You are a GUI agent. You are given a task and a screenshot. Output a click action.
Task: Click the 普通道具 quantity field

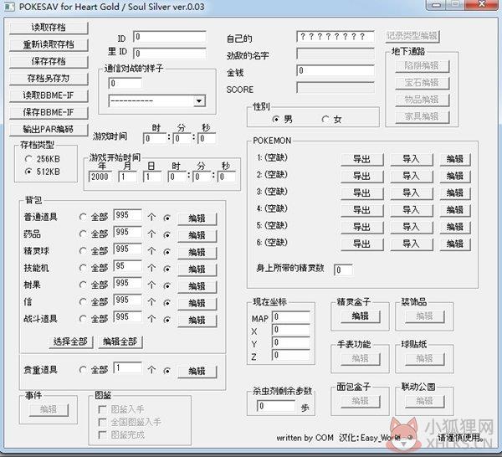128,215
